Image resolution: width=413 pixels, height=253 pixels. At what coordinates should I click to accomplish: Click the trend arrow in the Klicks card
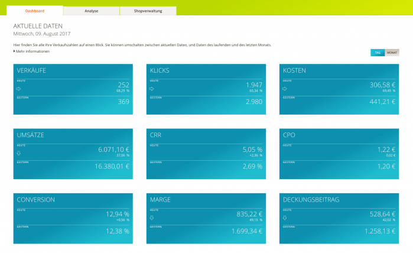coord(152,89)
